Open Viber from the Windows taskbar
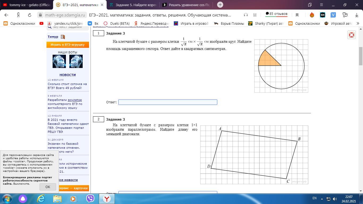Screen dimensions: 363x204 (x=90, y=198)
